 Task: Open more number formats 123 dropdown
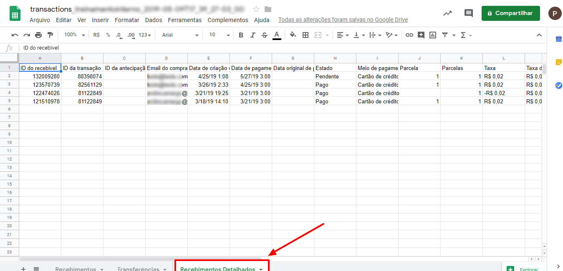coord(145,35)
